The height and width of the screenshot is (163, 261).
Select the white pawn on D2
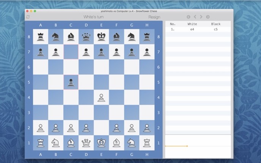(86, 128)
